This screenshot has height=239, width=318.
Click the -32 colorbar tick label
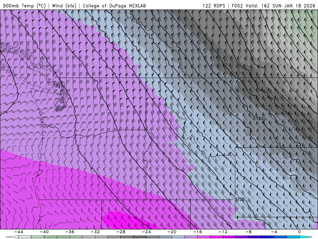point(95,232)
